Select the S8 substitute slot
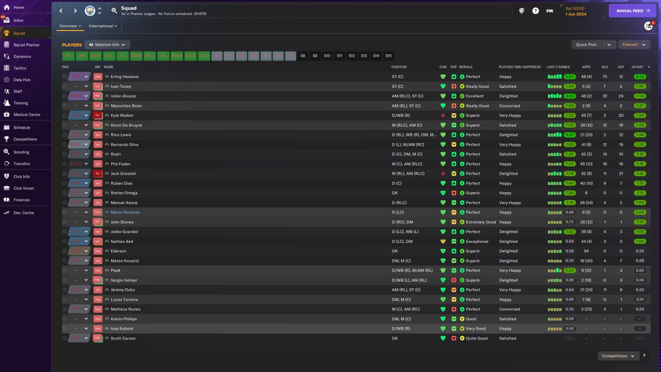Screen dimensions: 661x372 click(x=303, y=56)
